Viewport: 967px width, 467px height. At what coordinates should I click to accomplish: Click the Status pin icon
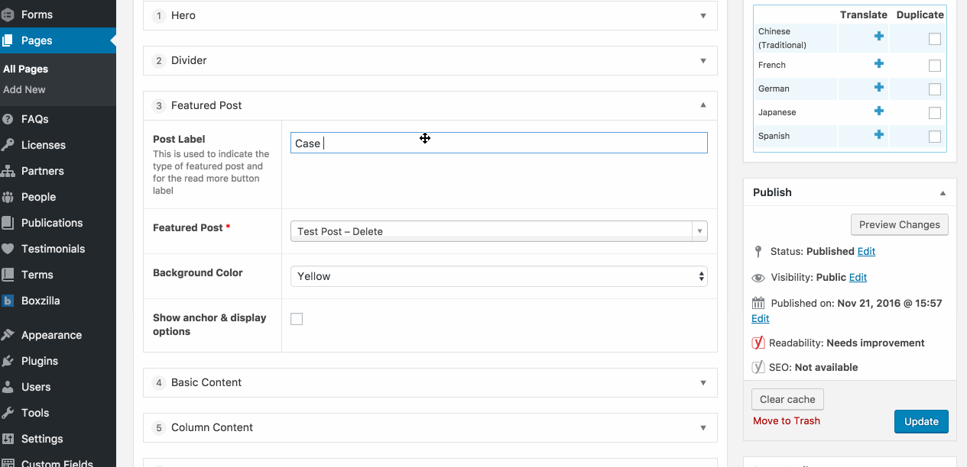pyautogui.click(x=758, y=251)
